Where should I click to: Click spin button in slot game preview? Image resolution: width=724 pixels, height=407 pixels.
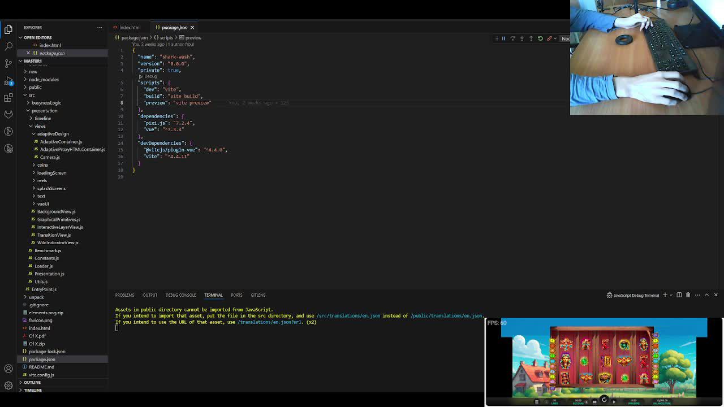604,400
